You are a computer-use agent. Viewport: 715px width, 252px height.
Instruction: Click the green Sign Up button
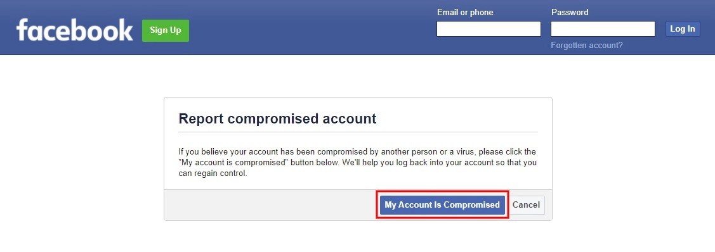(166, 30)
